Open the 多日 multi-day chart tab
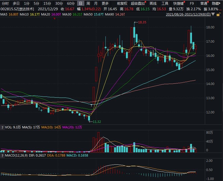Image resolution: width=223 pixels, height=181 pixels. (x=16, y=3)
